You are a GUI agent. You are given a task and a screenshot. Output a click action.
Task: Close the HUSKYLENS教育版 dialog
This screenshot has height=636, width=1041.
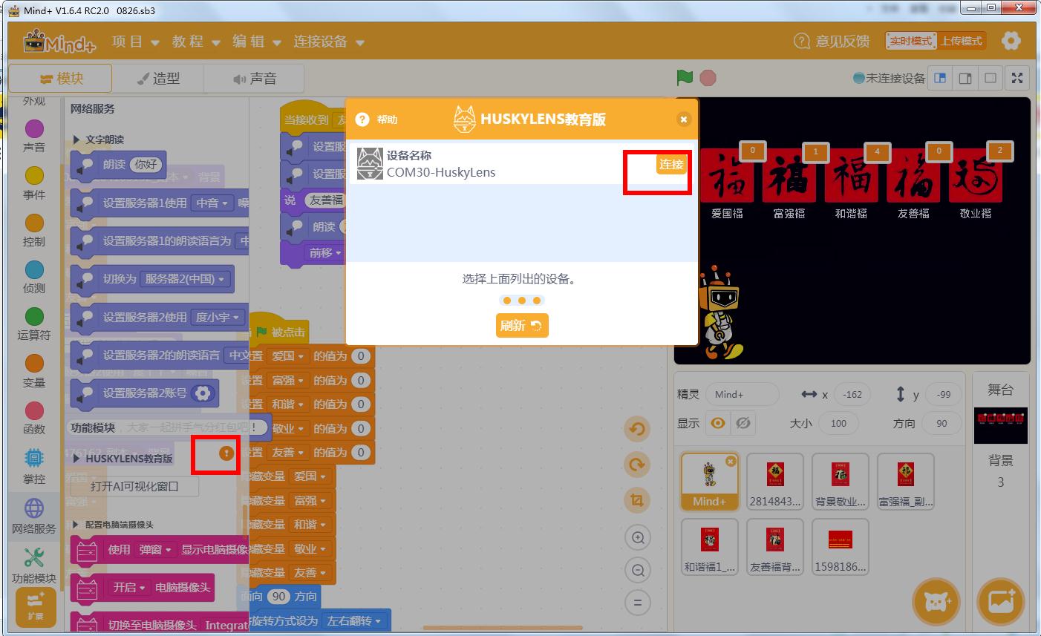pyautogui.click(x=684, y=119)
